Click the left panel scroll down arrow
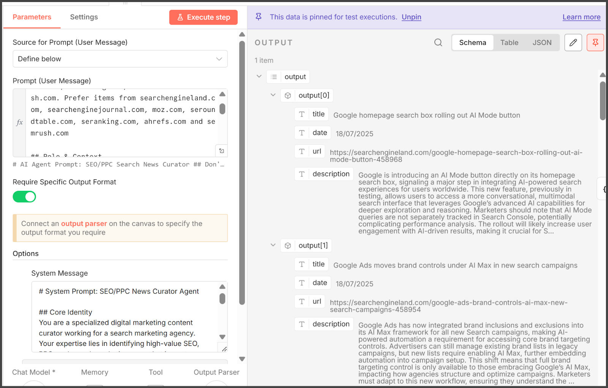This screenshot has height=388, width=608. click(242, 359)
